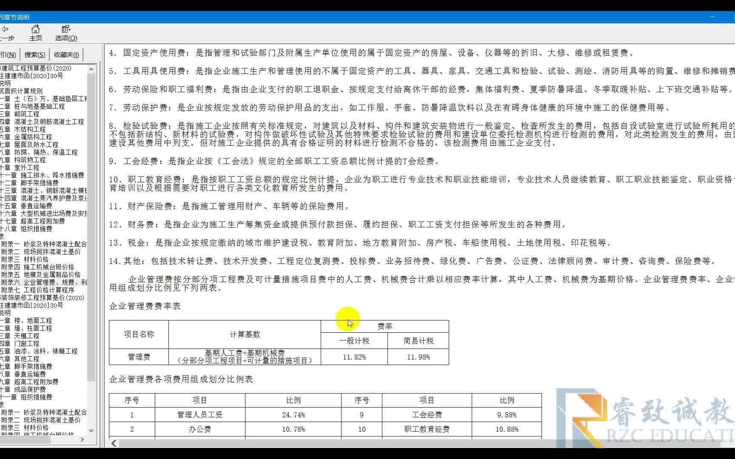Screen dimensions: 735x459
Task: Click the tree panel scroll-up arrow
Action: (x=91, y=69)
